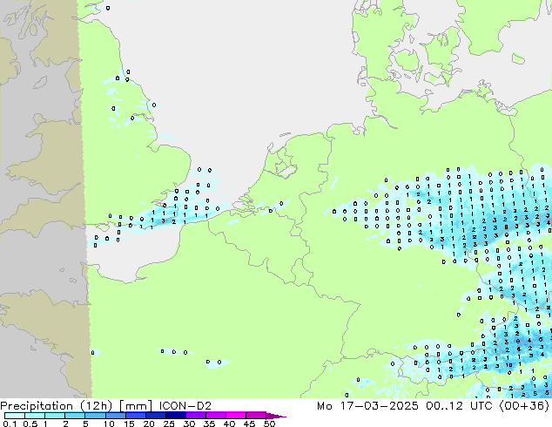
Task: Click the '10' legend scale label
Action: click(109, 424)
